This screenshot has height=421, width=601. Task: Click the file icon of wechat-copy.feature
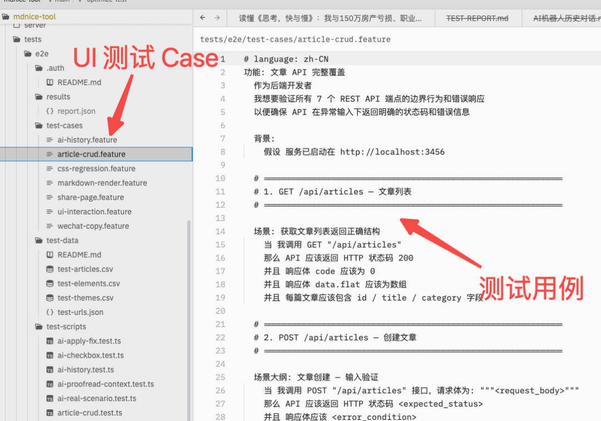click(50, 226)
